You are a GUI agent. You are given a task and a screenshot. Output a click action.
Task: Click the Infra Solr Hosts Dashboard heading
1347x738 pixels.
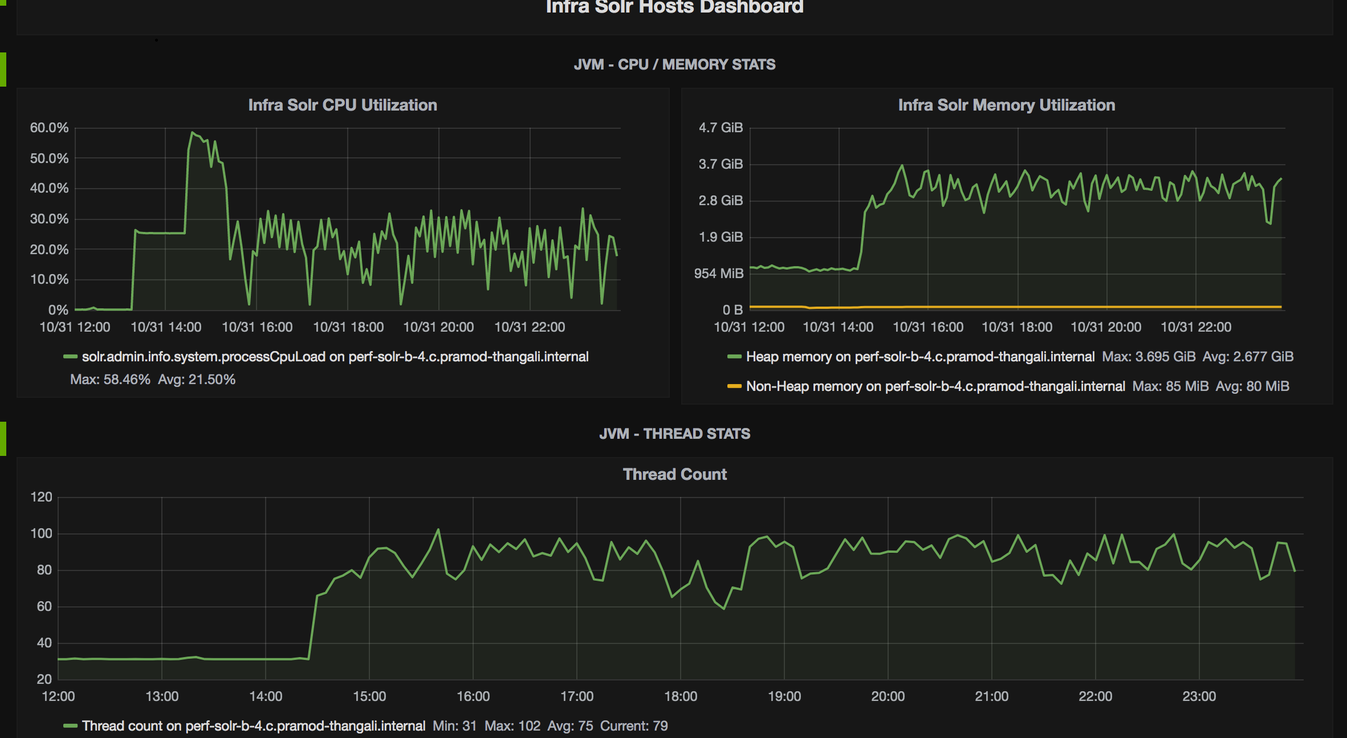[x=674, y=7]
